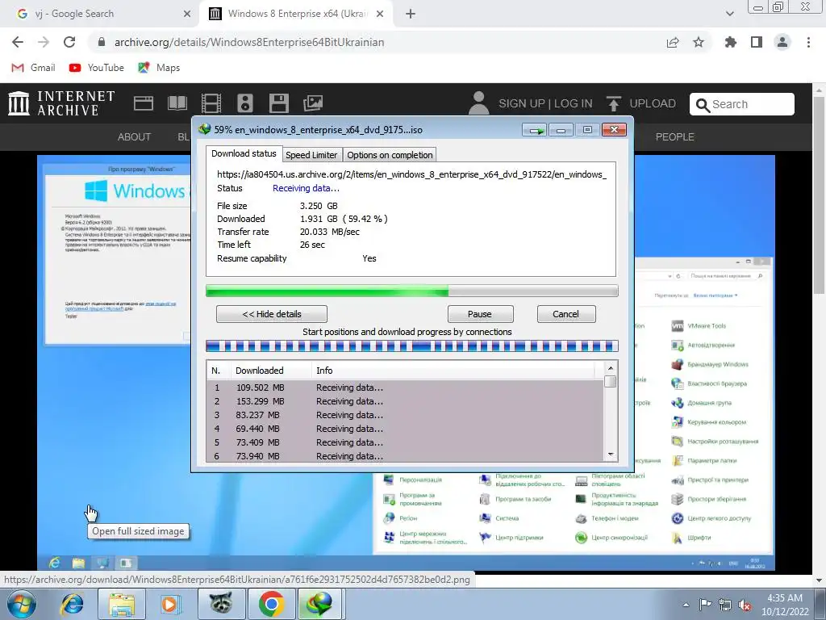The image size is (826, 620).
Task: Open the Texts book icon in Internet Archive navbar
Action: 177,103
